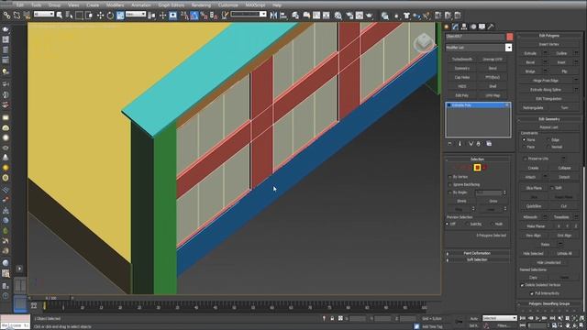Click the Select by Name icon

70,16
